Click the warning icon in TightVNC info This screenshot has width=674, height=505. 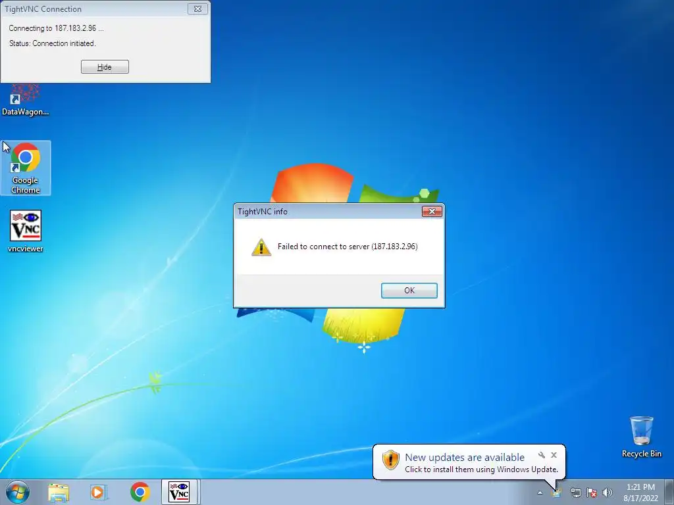click(x=261, y=247)
